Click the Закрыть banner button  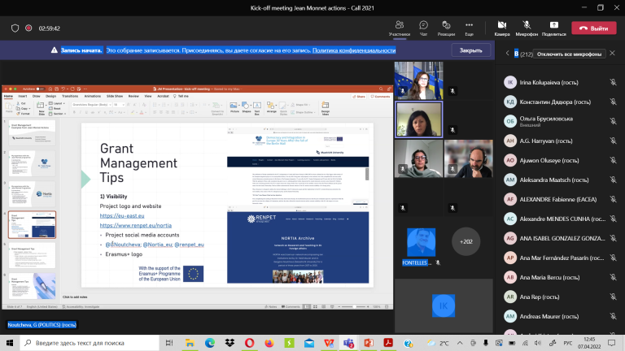tap(470, 50)
